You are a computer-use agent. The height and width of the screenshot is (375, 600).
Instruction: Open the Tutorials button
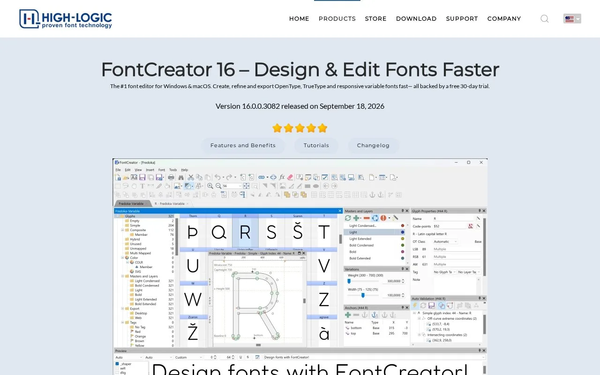pyautogui.click(x=316, y=145)
